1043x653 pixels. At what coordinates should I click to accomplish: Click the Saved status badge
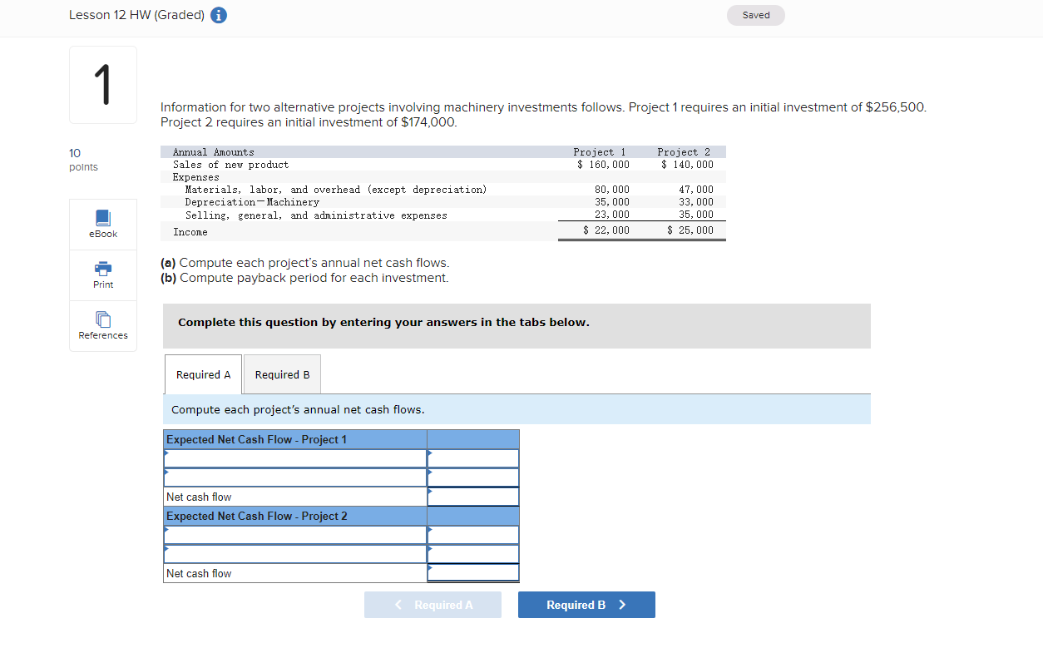[756, 15]
